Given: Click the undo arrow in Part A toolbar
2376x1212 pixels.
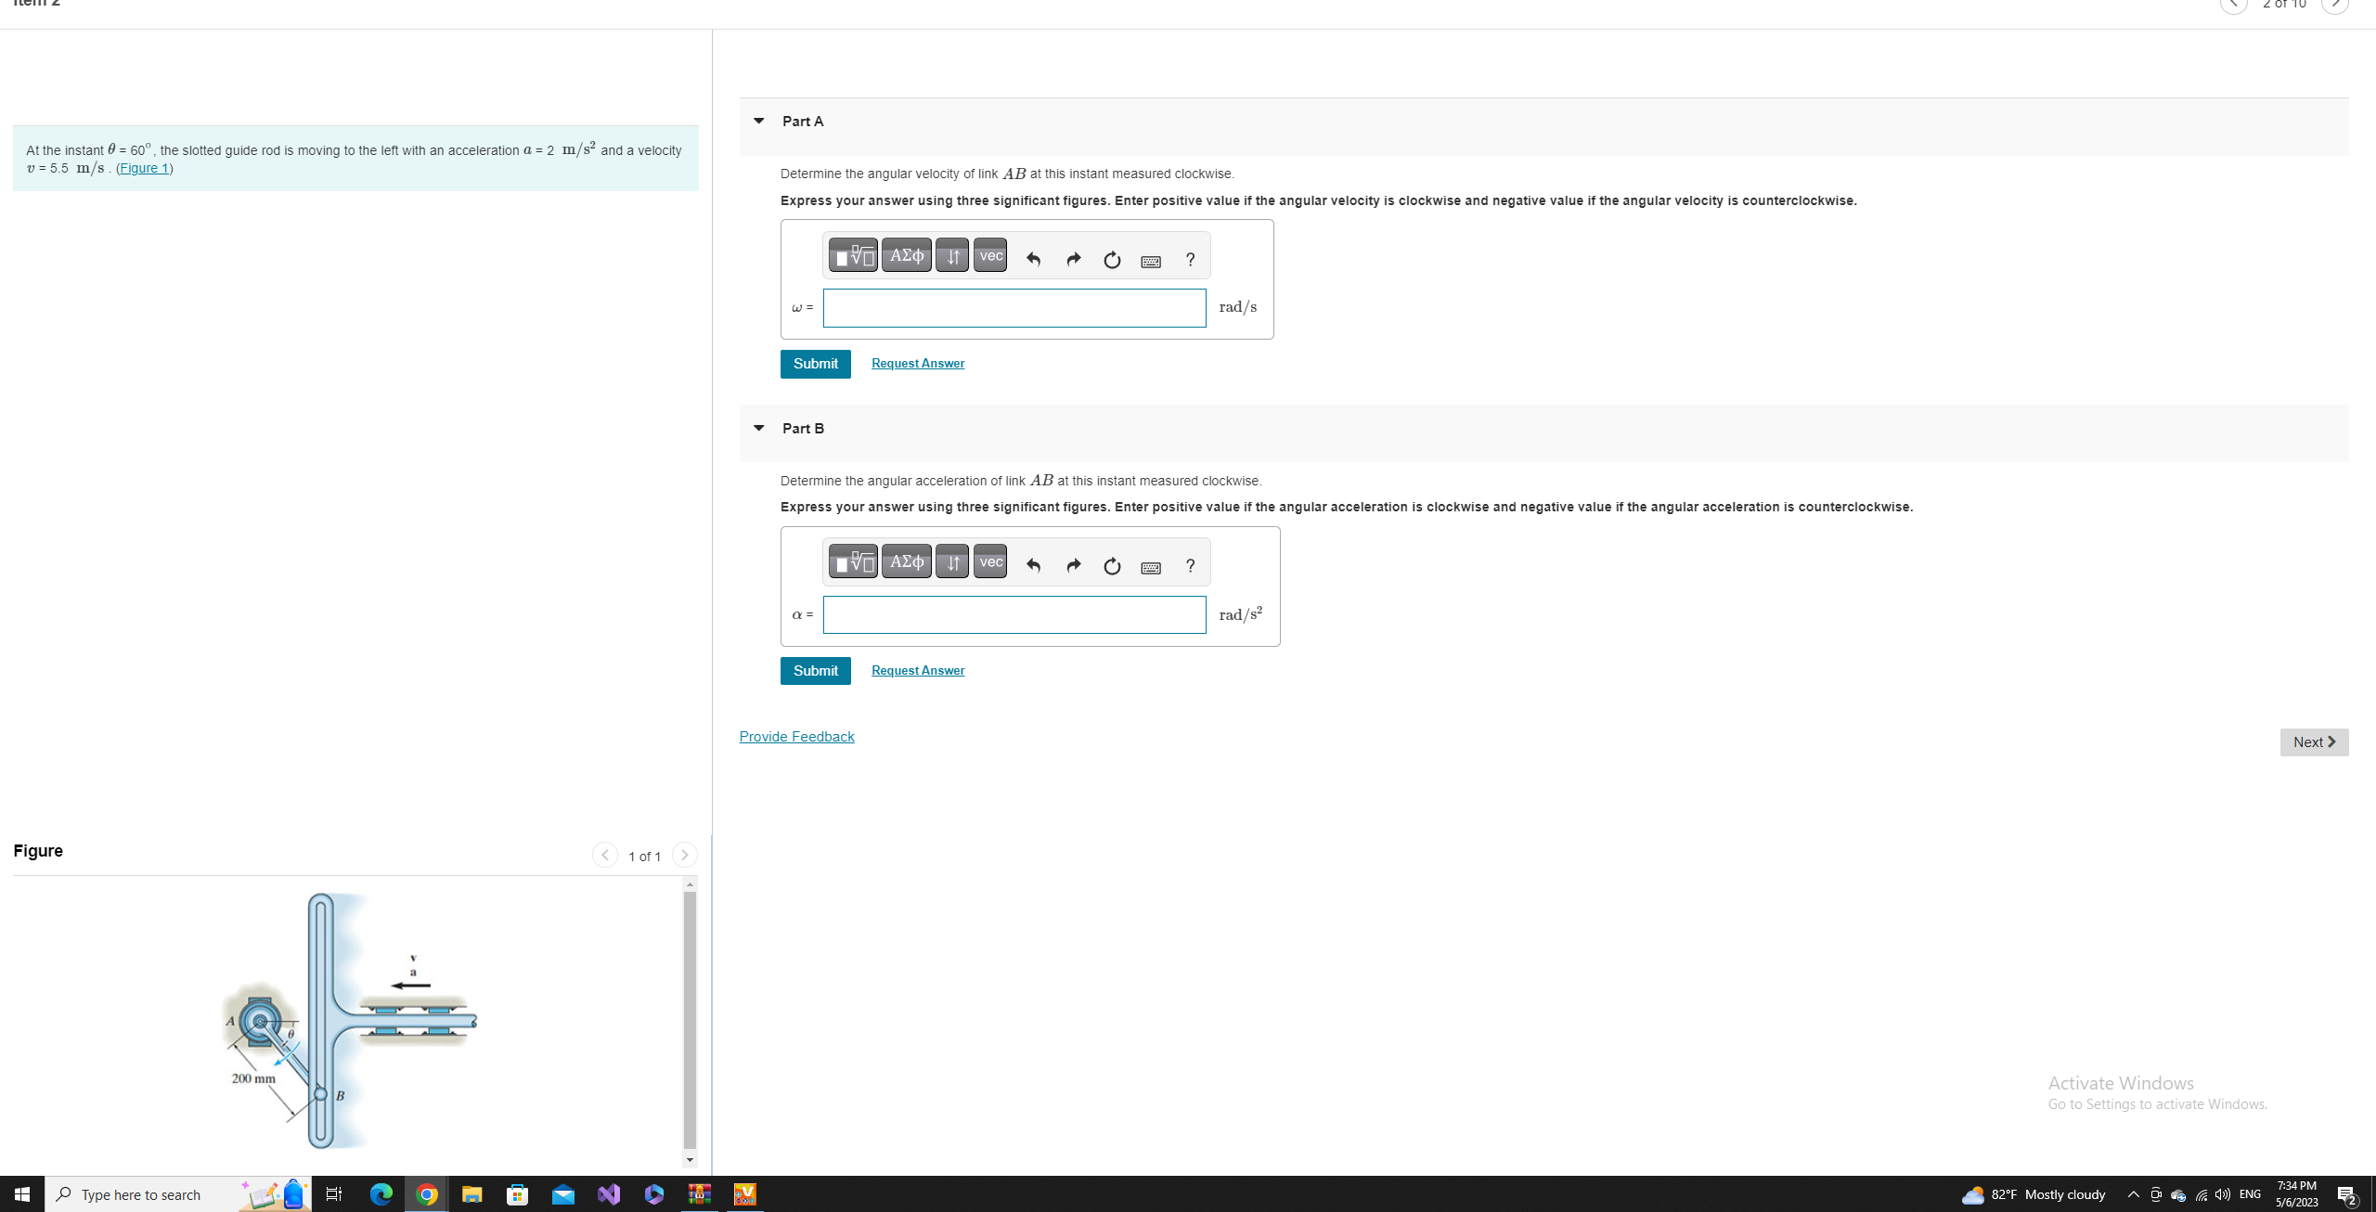Looking at the screenshot, I should point(1033,259).
